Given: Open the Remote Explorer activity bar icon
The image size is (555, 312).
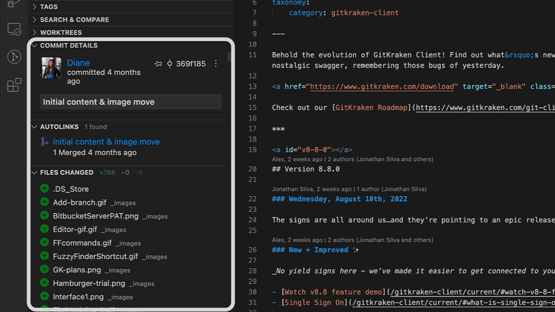Looking at the screenshot, I should coord(14,29).
